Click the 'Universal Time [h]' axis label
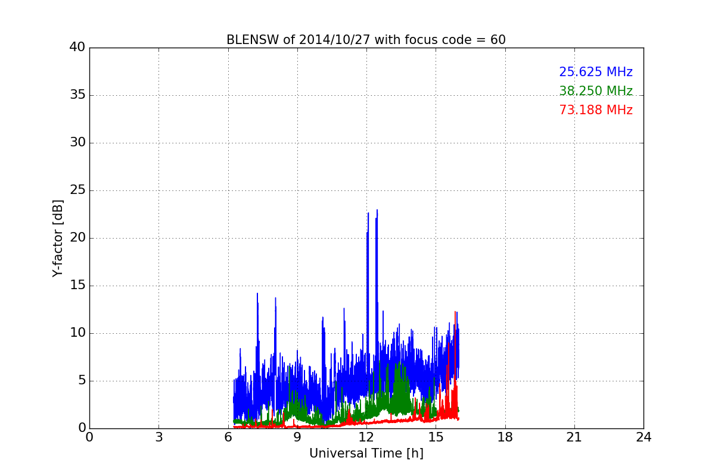715x476 pixels. (x=366, y=453)
